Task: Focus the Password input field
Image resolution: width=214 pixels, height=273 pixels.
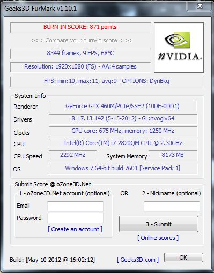Action: click(75, 218)
